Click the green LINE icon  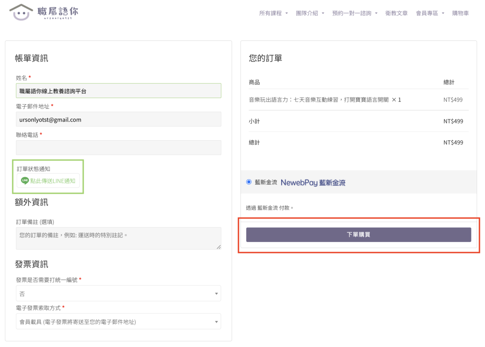pyautogui.click(x=25, y=181)
